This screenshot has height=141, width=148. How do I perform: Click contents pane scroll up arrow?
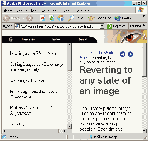(70, 45)
